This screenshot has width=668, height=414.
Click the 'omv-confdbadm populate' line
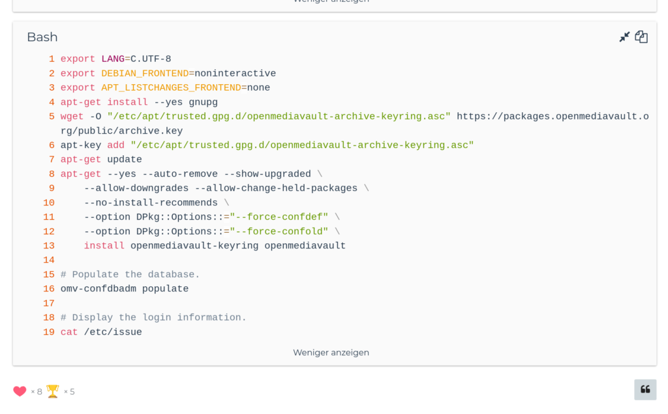pyautogui.click(x=125, y=289)
